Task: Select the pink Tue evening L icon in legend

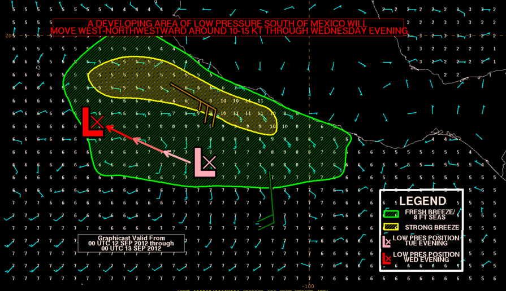Action: tap(386, 241)
